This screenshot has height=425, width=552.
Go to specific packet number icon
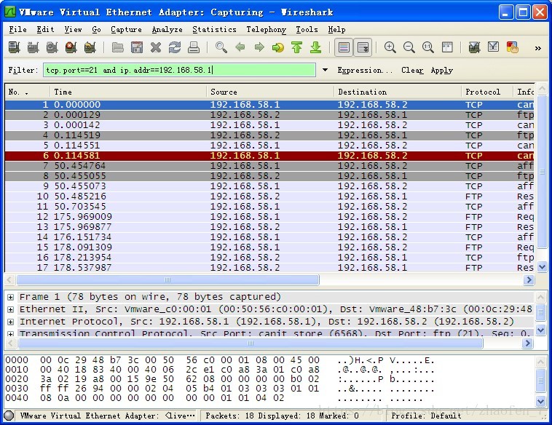(278, 47)
